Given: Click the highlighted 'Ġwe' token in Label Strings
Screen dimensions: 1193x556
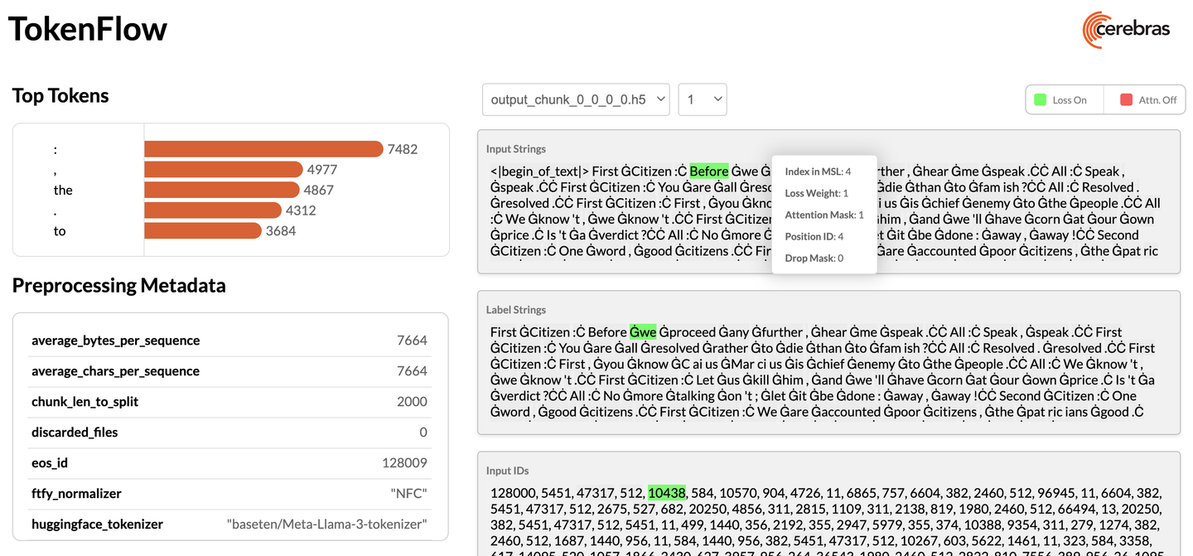Looking at the screenshot, I should click(x=643, y=332).
